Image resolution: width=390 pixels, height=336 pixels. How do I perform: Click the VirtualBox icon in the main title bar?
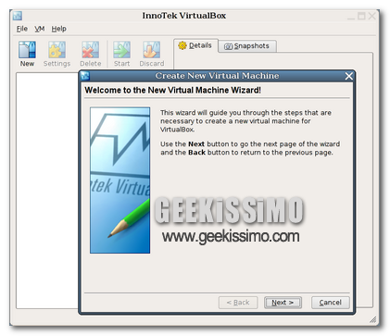click(18, 16)
